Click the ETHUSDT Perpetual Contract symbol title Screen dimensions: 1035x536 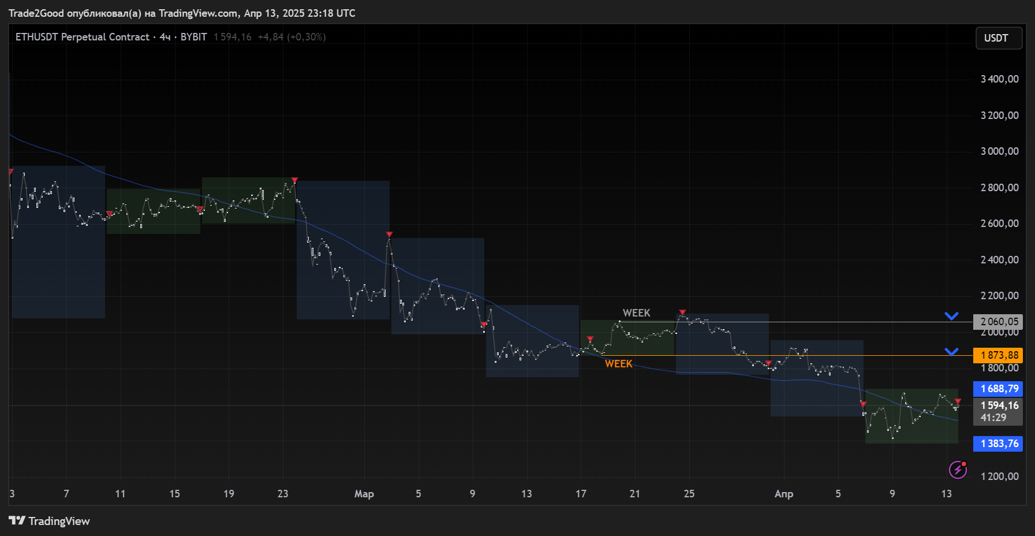pos(82,37)
